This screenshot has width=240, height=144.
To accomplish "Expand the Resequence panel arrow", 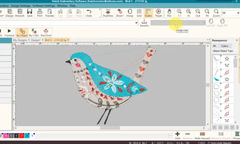I will [237, 40].
